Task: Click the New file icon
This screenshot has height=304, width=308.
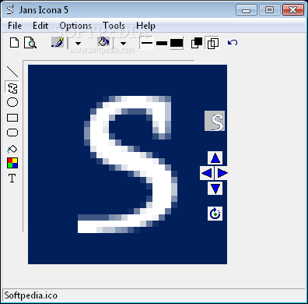Action: click(14, 43)
